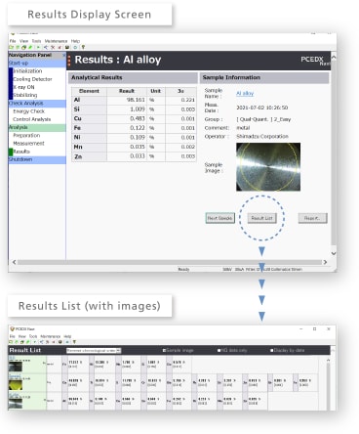Open the File menu in Results Display window
This screenshot has width=359, height=434.
click(x=13, y=41)
